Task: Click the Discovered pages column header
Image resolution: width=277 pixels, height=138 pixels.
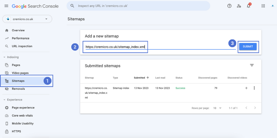Action: pos(208,78)
